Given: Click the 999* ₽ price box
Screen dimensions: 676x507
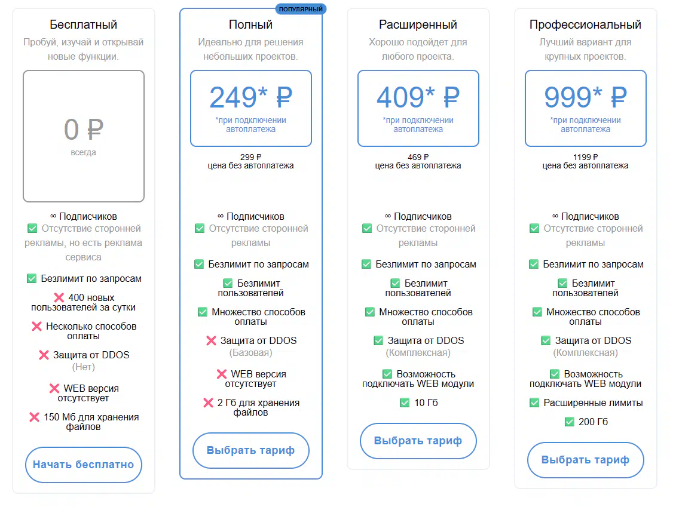Looking at the screenshot, I should [x=586, y=108].
